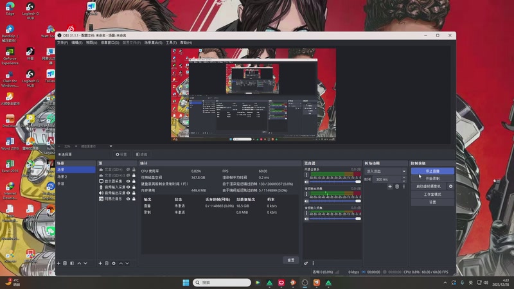Screen dimensions: 514x289
Task: Add a new source with the plus icon
Action: (x=100, y=263)
